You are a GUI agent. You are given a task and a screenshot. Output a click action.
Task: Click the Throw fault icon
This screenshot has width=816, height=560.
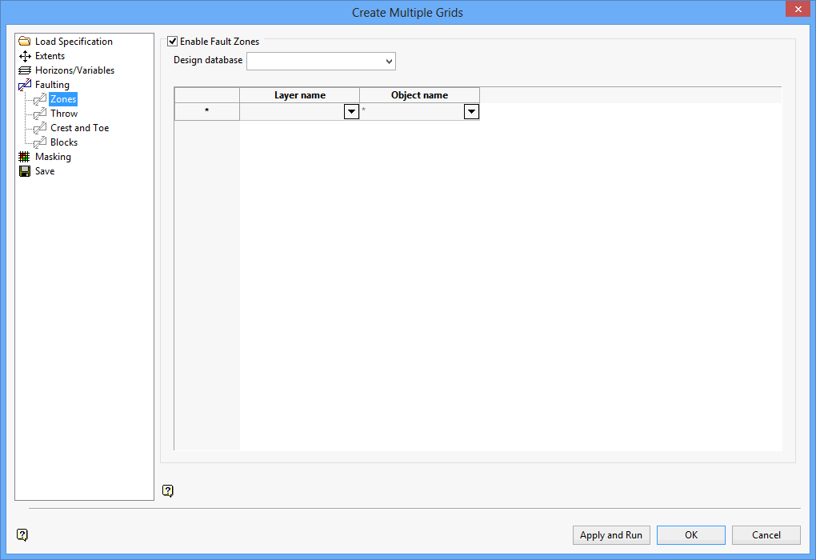(40, 114)
